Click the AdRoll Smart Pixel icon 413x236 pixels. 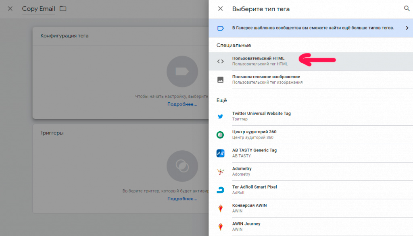(220, 190)
